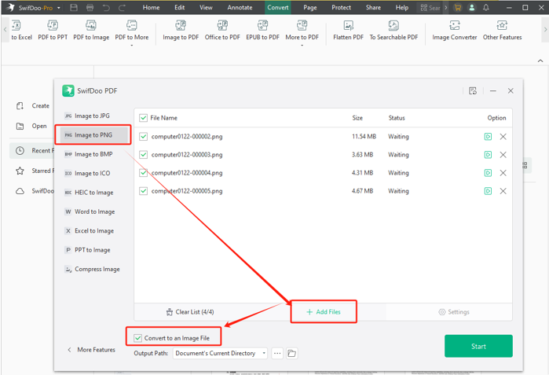Select PPT to Image option
This screenshot has height=375, width=549.
[92, 250]
